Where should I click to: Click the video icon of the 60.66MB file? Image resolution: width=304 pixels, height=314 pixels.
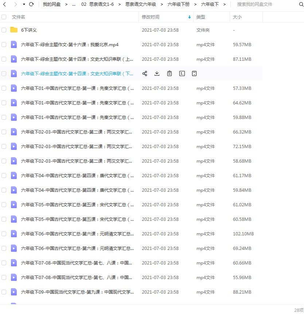coord(14,263)
